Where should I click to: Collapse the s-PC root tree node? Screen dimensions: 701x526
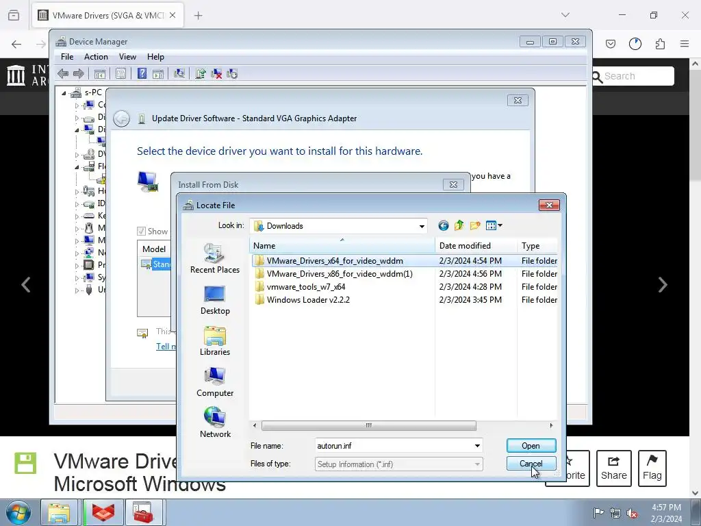[x=64, y=93]
